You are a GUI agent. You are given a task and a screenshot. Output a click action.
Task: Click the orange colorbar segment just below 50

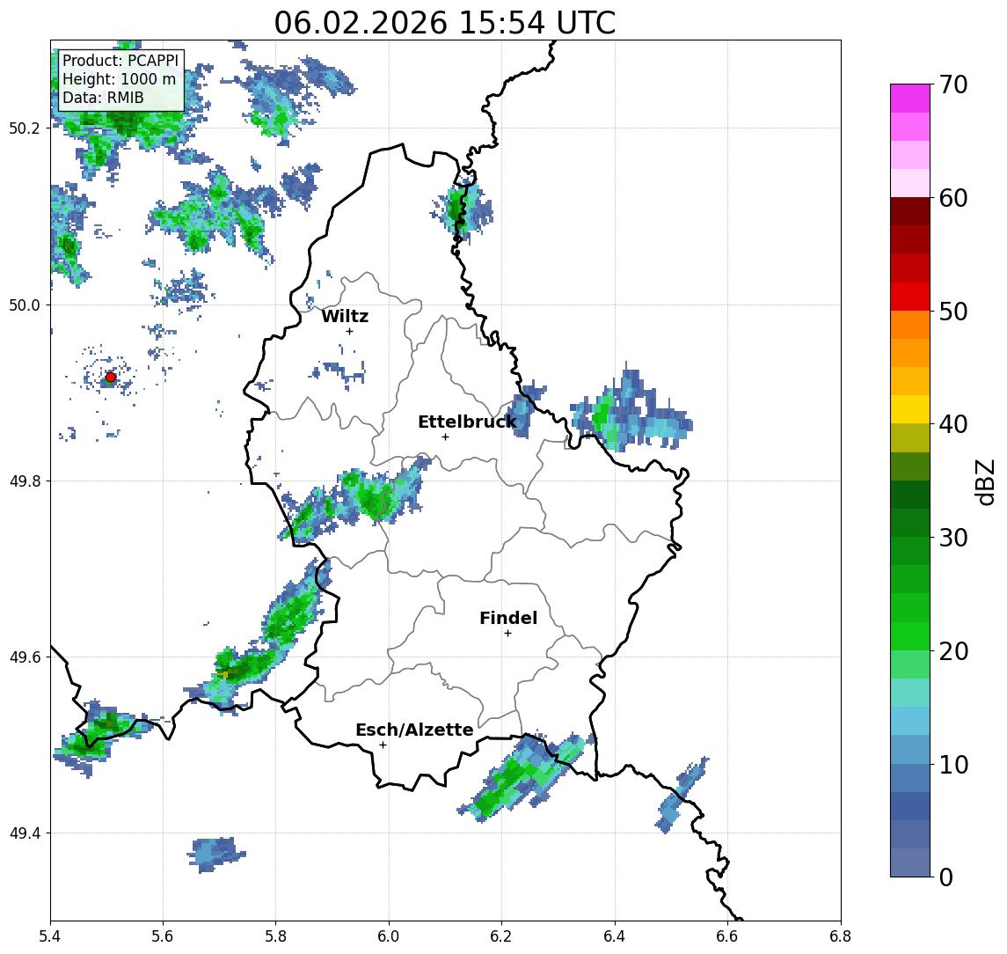click(910, 325)
